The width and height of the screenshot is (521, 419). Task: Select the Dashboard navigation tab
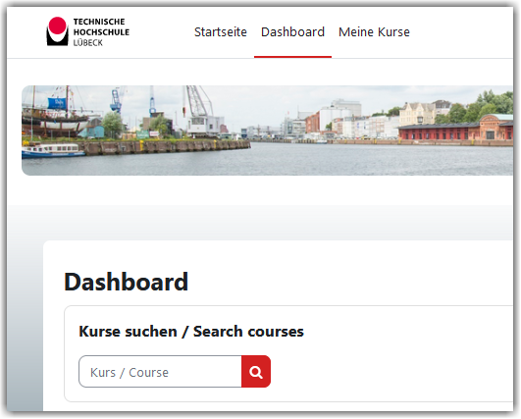[292, 32]
